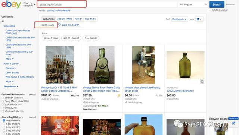Open the Shop by category dropdown
239x135 pixels.
click(30, 4)
